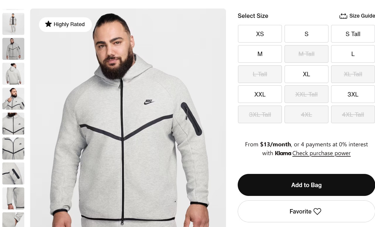The width and height of the screenshot is (375, 227).
Task: Click the Highly Rated star badge
Action: [x=65, y=24]
